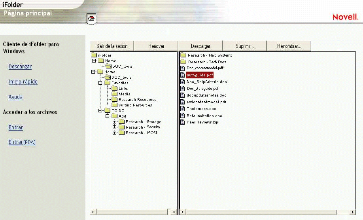Open the Ayuda link

15,97
